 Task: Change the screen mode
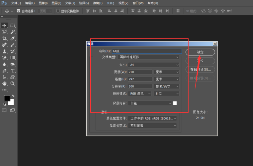(x=13, y=110)
